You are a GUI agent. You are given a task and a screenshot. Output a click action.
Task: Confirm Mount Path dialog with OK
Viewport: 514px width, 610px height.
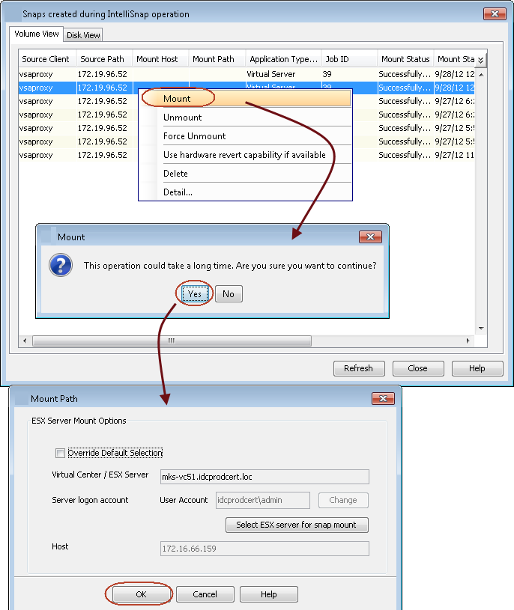click(141, 594)
